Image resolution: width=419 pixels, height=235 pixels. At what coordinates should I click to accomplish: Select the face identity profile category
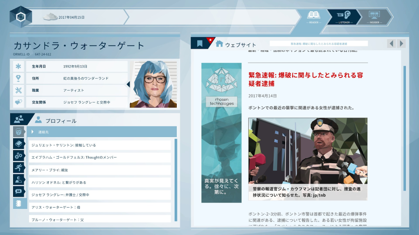[19, 132]
